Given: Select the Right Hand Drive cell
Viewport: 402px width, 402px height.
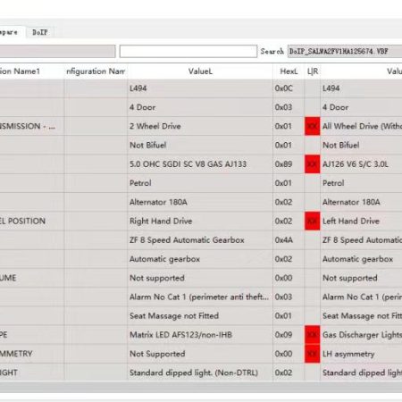Looking at the screenshot, I should pyautogui.click(x=200, y=221).
